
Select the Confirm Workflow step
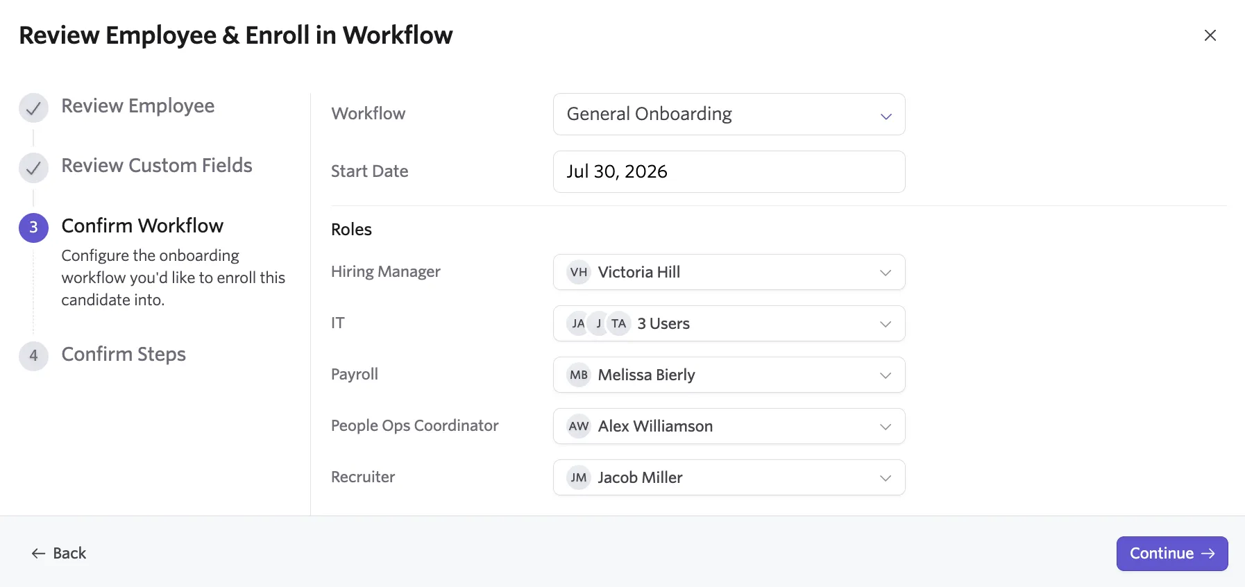tap(142, 226)
